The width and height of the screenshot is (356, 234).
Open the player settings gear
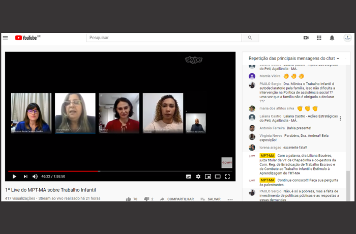pyautogui.click(x=198, y=177)
